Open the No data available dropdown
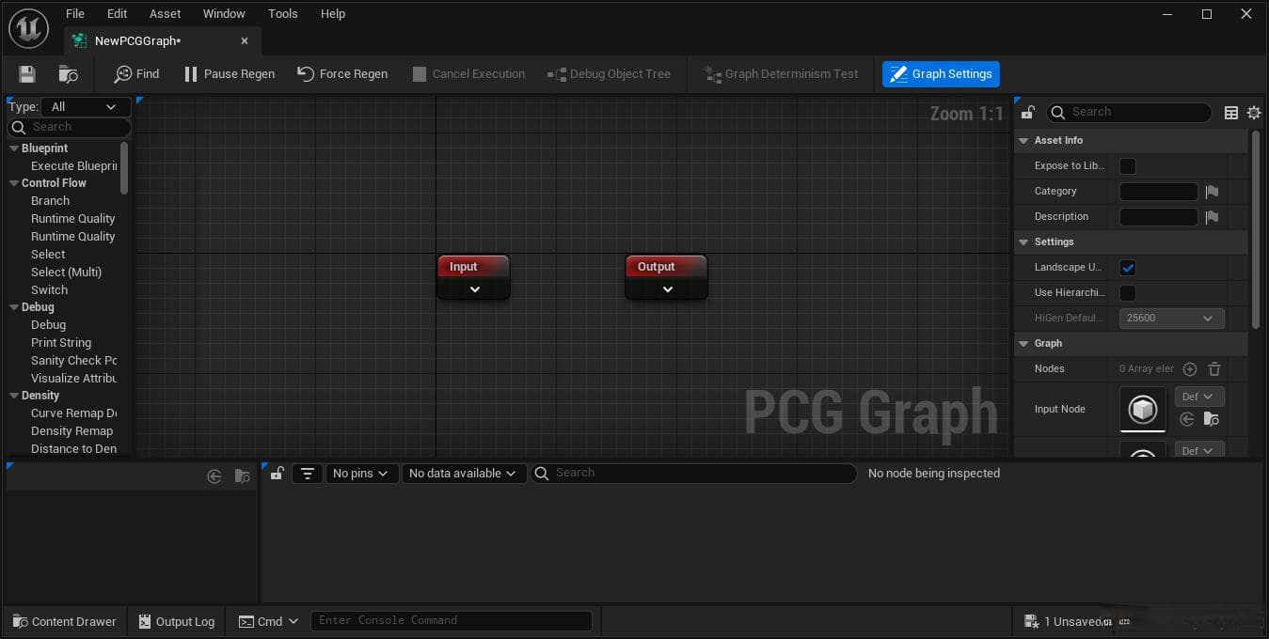 [463, 474]
